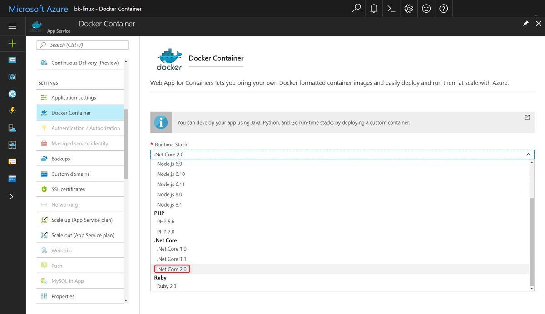
Task: Open notifications bell icon
Action: click(x=374, y=8)
